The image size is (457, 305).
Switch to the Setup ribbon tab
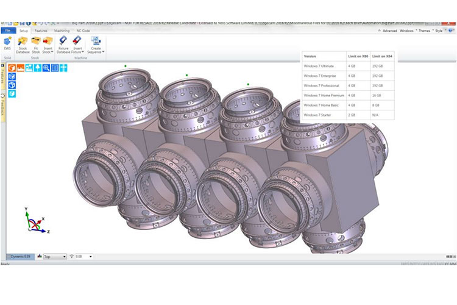coord(24,30)
